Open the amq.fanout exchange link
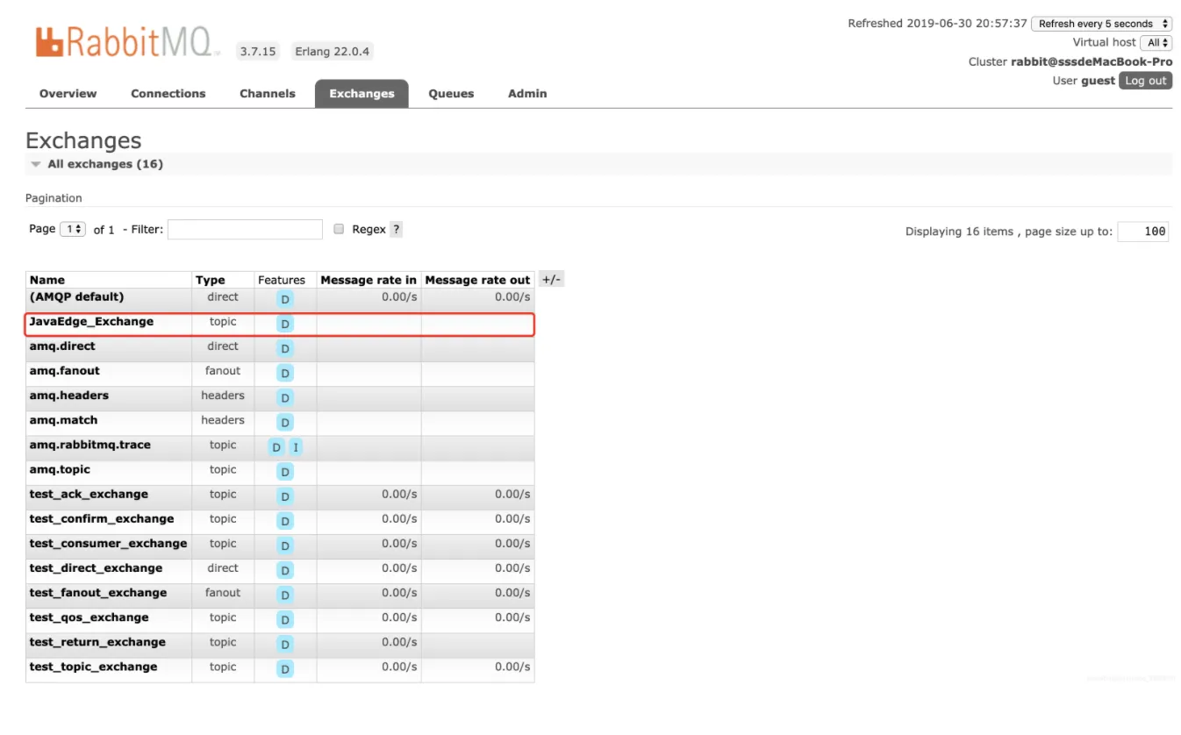Viewport: 1181px width, 735px height. pyautogui.click(x=65, y=370)
